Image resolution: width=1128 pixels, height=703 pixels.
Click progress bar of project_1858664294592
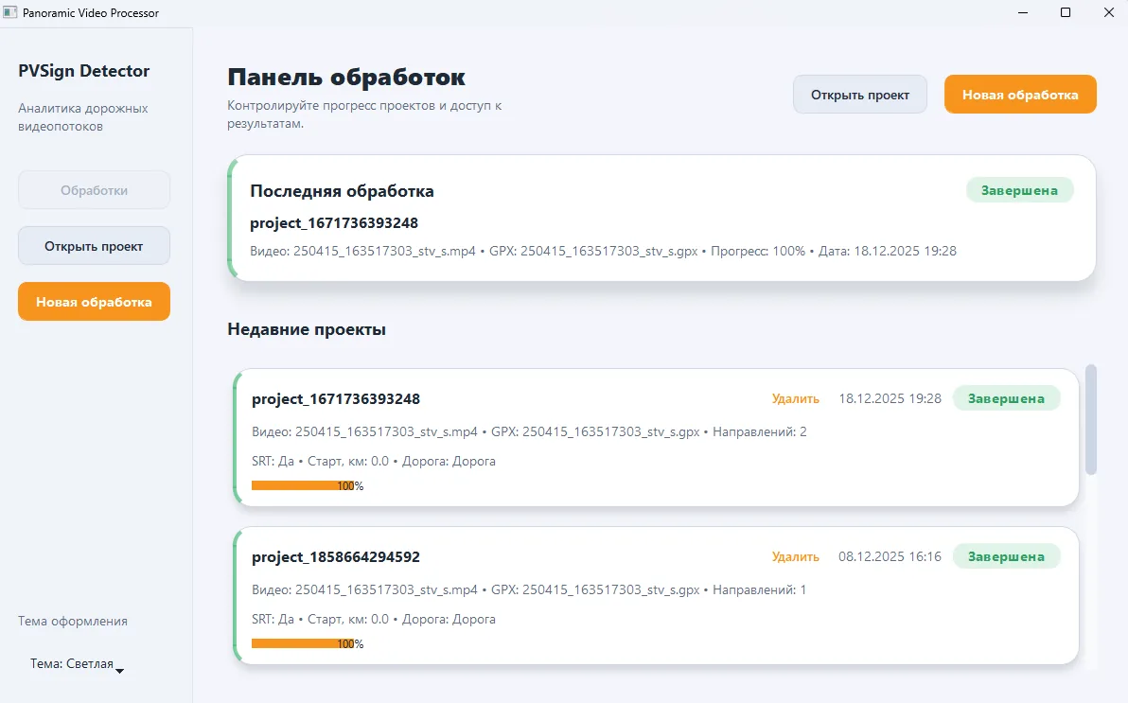[x=308, y=644]
